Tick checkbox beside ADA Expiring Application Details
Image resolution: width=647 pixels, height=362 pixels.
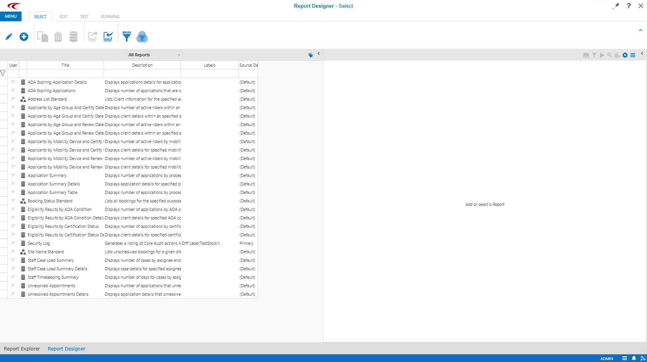tap(13, 82)
